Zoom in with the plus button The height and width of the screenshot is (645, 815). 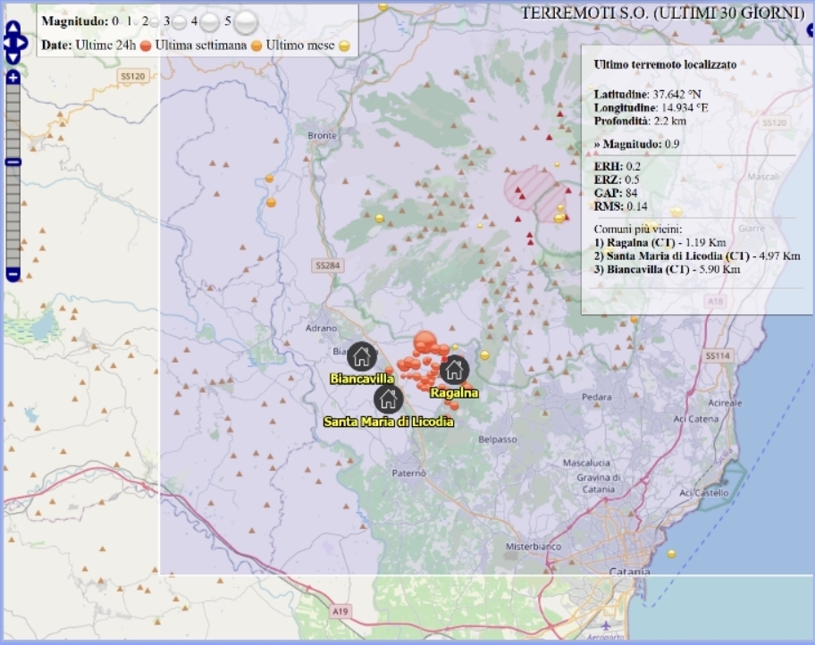click(x=13, y=78)
